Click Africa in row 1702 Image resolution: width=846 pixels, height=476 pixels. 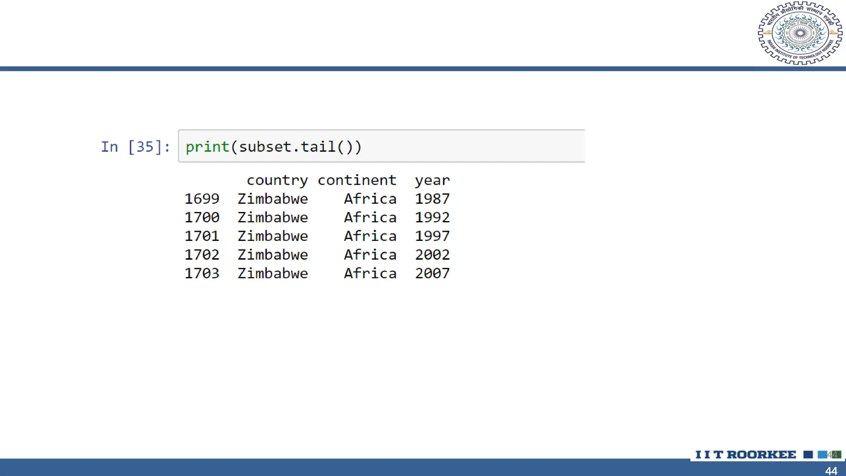pos(370,255)
